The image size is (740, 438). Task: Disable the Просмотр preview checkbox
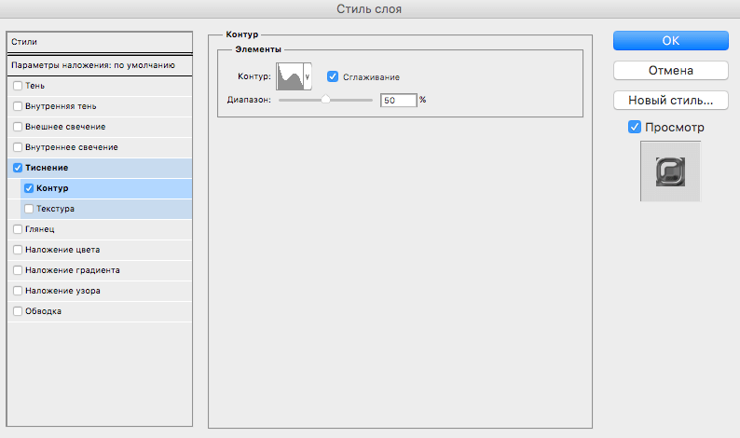[635, 127]
